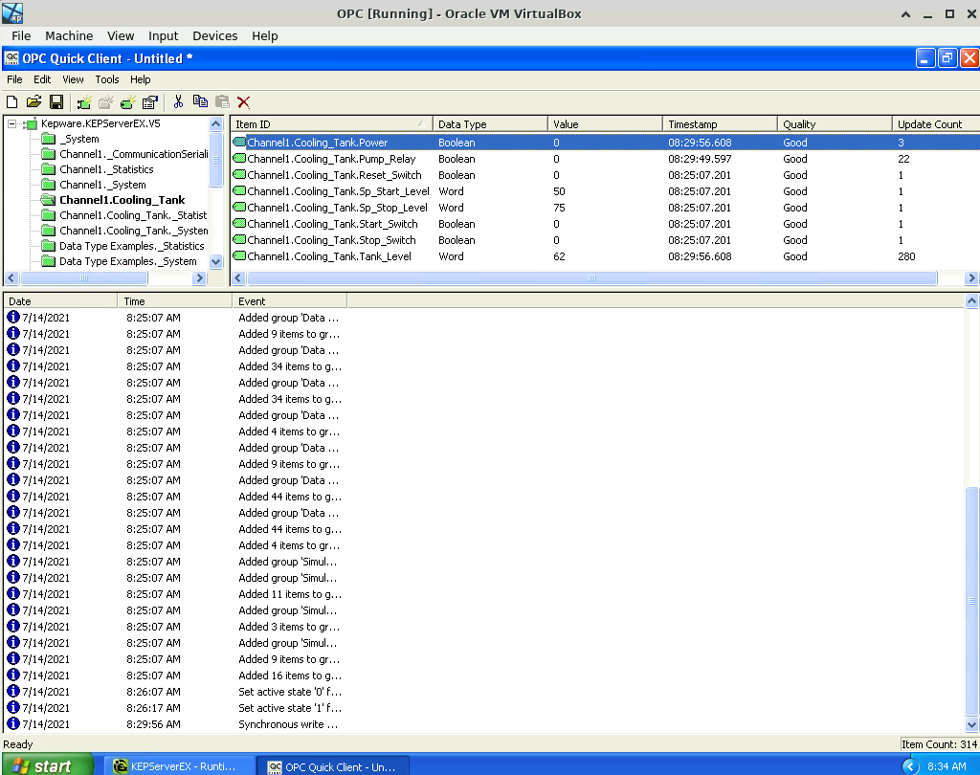Screen dimensions: 980x775
Task: Click the Data Type column header
Action: (490, 123)
